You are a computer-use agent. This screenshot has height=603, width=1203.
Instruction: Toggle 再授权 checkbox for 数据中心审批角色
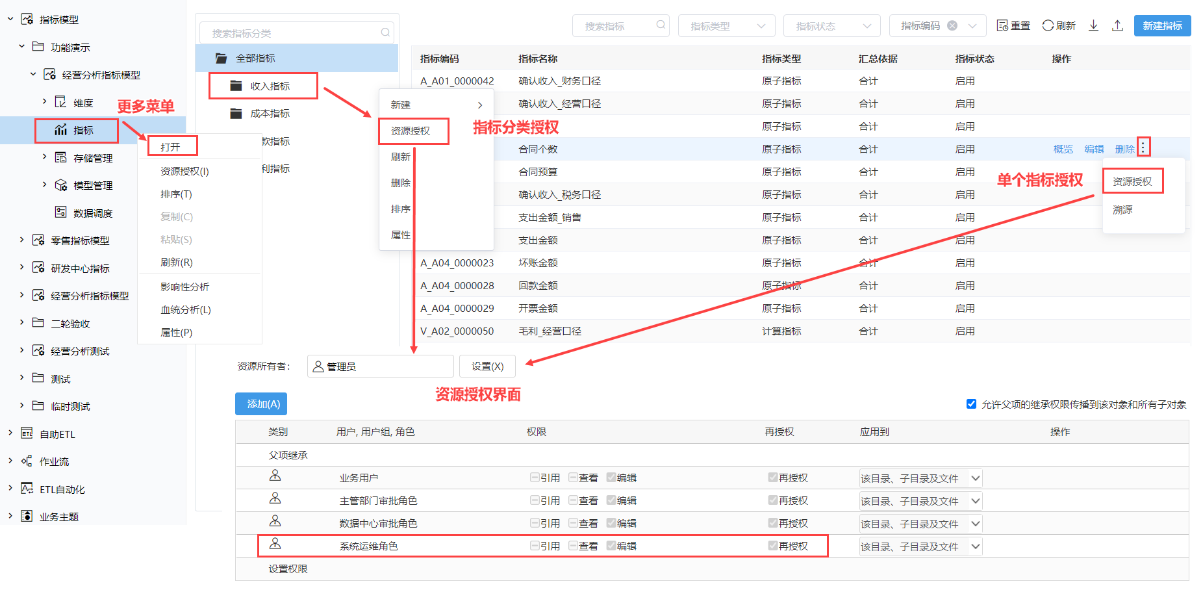[x=773, y=523]
